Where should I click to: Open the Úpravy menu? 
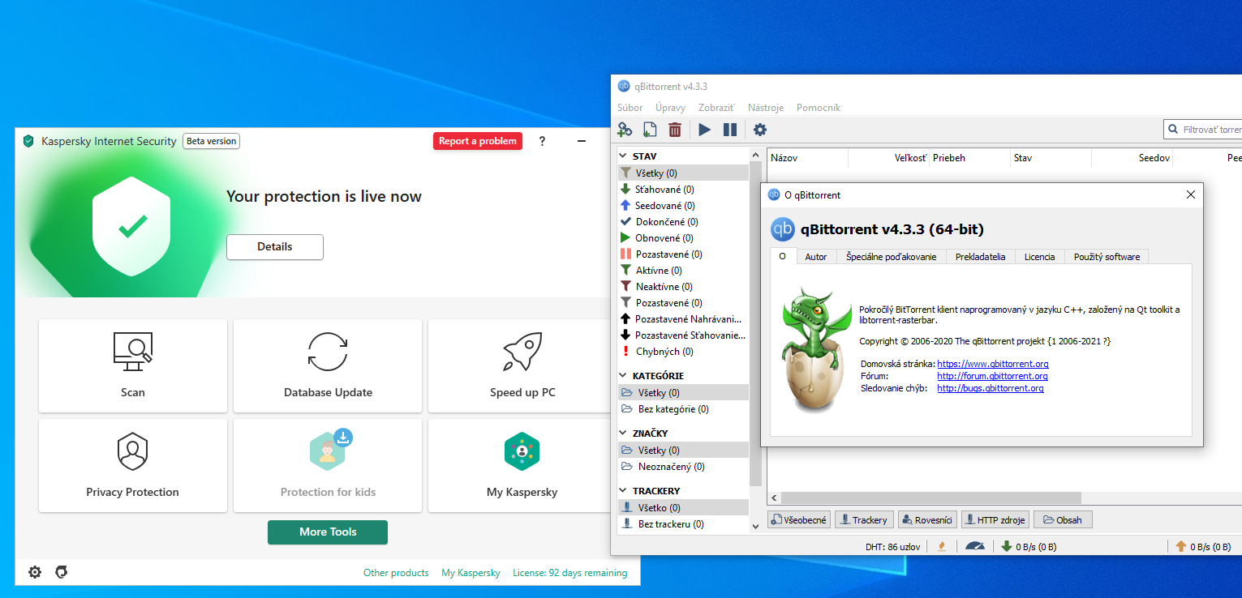coord(670,107)
